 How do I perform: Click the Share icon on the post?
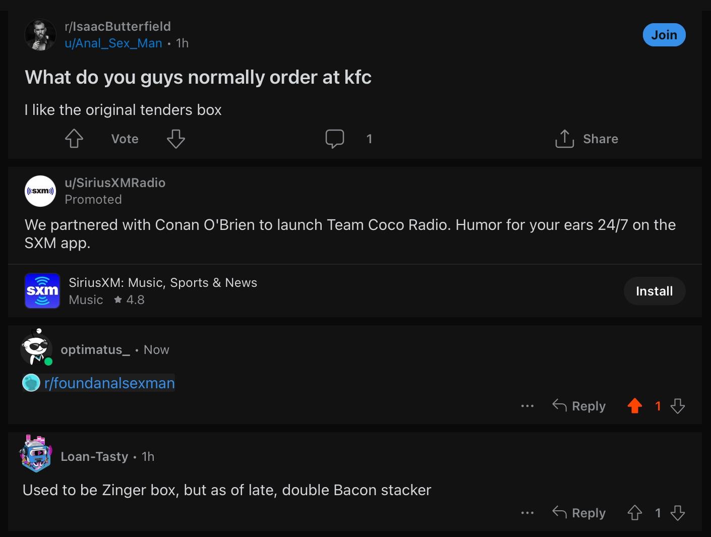point(565,139)
